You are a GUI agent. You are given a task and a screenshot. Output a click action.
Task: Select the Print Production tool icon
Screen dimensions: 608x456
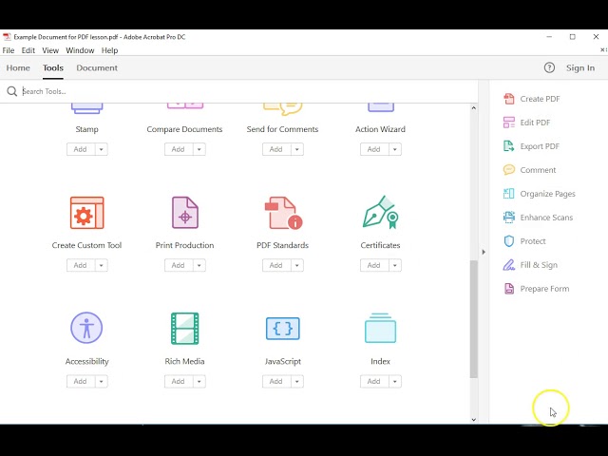[x=184, y=213]
